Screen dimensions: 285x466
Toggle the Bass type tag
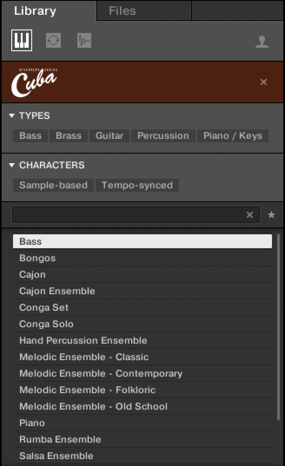tap(30, 136)
